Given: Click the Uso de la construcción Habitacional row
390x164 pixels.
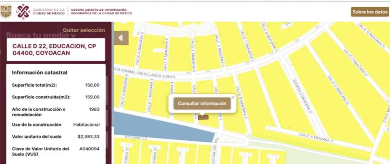Looking at the screenshot, I should [56, 125].
